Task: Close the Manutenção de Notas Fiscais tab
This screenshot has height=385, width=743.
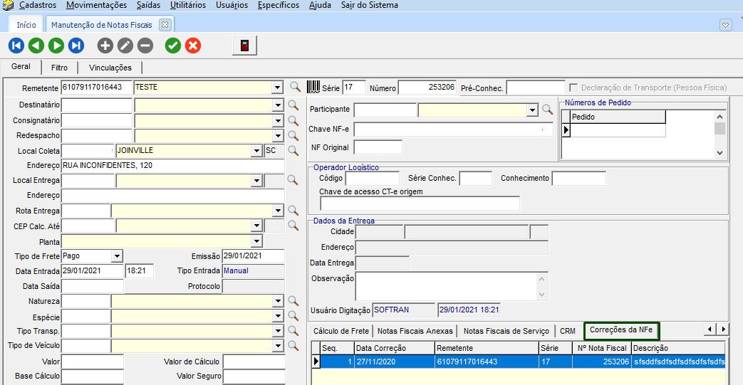Action: click(165, 25)
